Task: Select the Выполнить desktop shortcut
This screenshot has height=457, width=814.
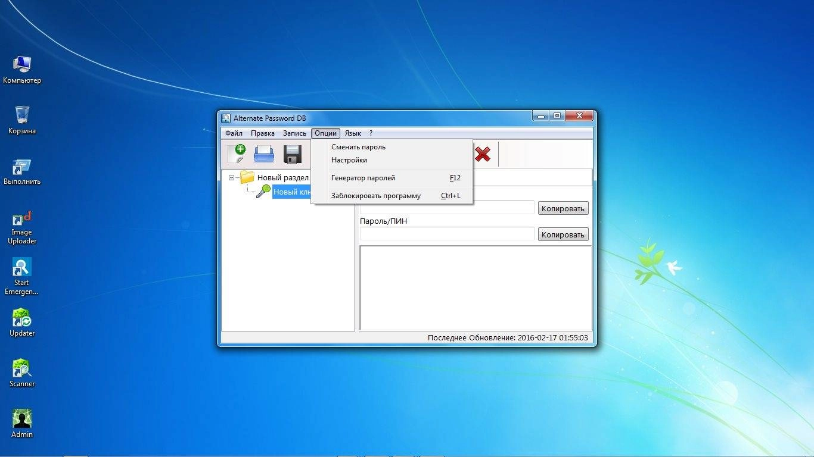Action: click(x=22, y=172)
